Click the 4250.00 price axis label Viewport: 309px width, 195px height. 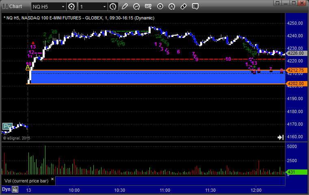295,23
